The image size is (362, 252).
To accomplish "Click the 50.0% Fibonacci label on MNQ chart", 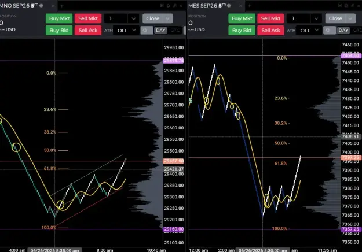I will coord(50,150).
